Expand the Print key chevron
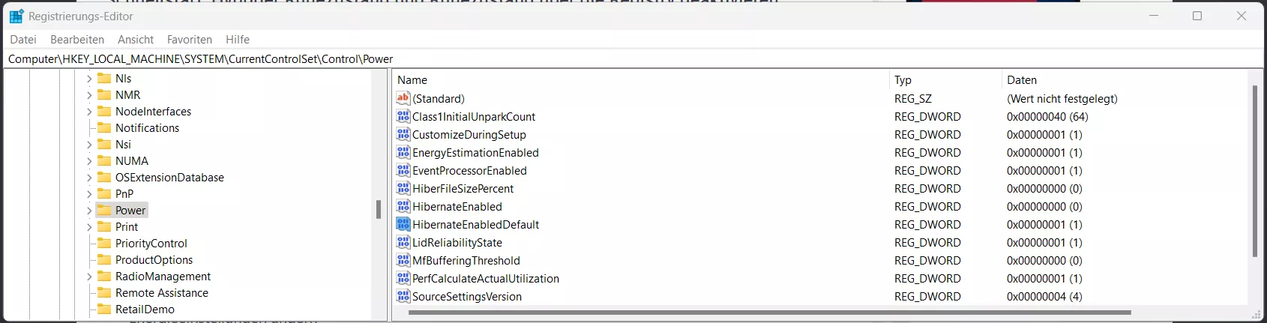The width and height of the screenshot is (1267, 323). pos(89,226)
